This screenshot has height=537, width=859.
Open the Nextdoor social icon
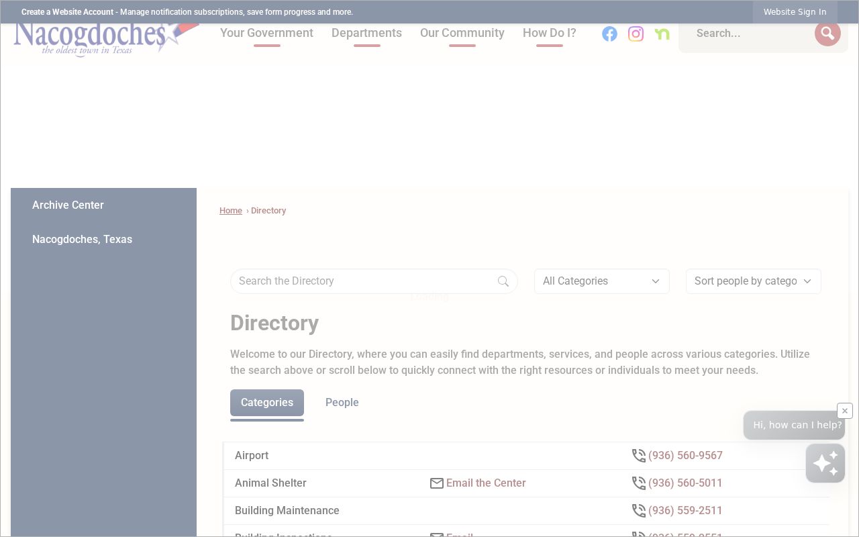point(662,34)
